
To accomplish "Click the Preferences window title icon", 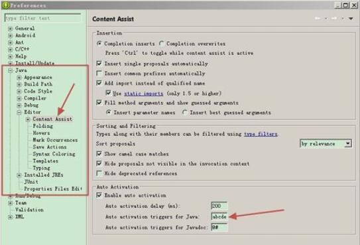I will point(5,5).
